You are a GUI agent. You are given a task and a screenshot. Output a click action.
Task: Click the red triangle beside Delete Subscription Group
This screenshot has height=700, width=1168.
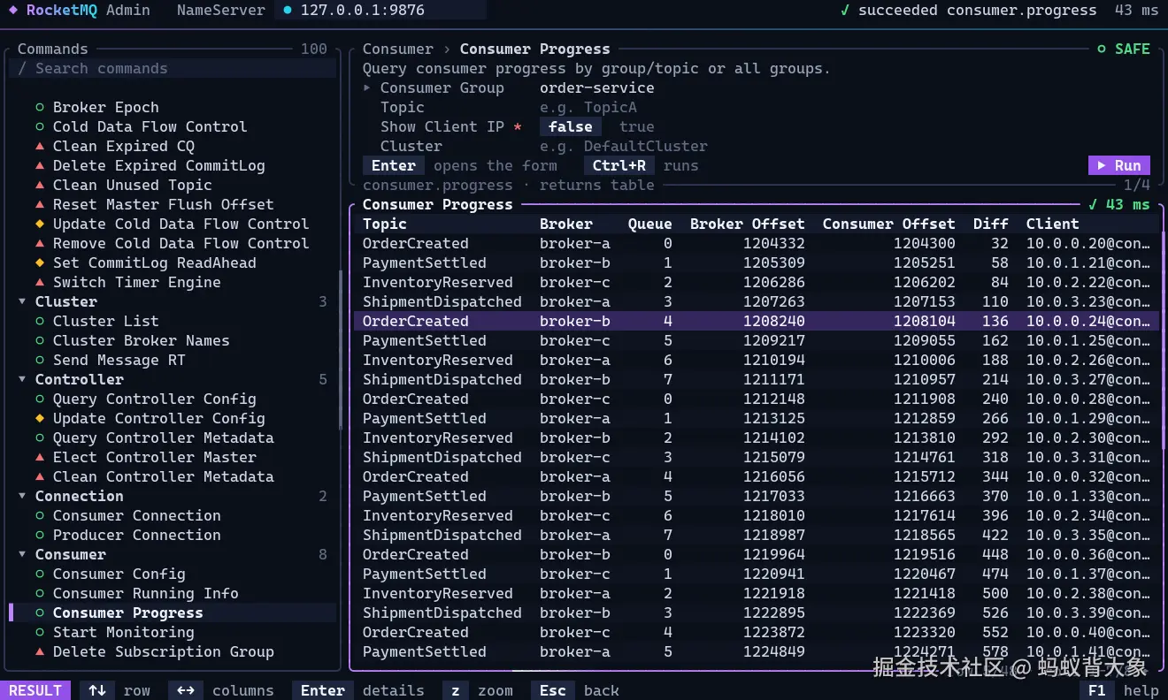(40, 652)
